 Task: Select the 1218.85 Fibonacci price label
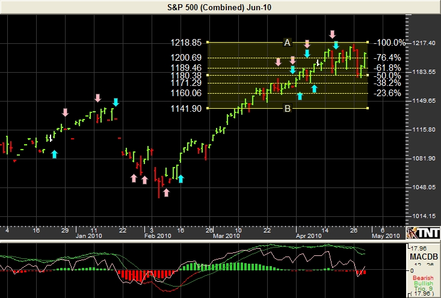click(x=186, y=43)
